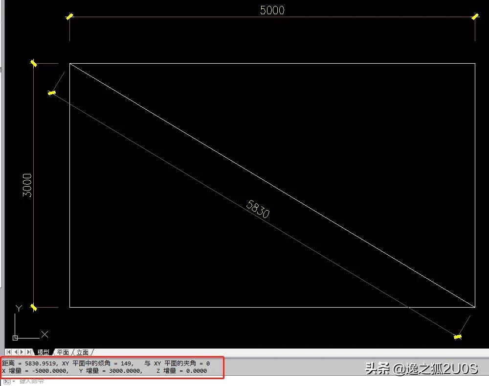Click the 距离 = 5830.9519 readout
Screen dimensions: 489x386
coord(30,363)
